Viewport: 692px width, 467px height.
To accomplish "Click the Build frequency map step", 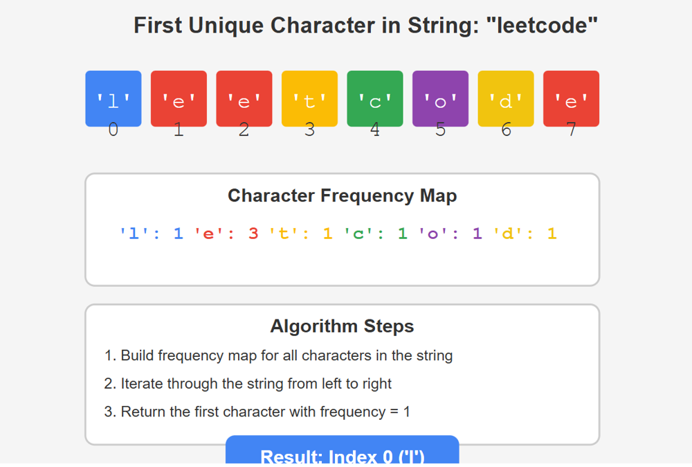I will [x=278, y=355].
